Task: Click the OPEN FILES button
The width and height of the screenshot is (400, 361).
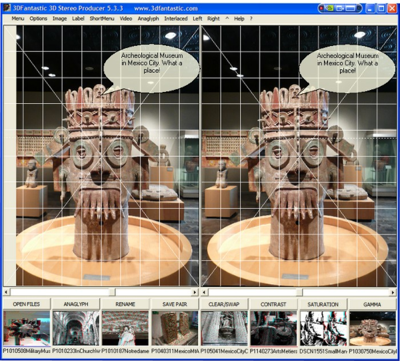Action: (26, 304)
